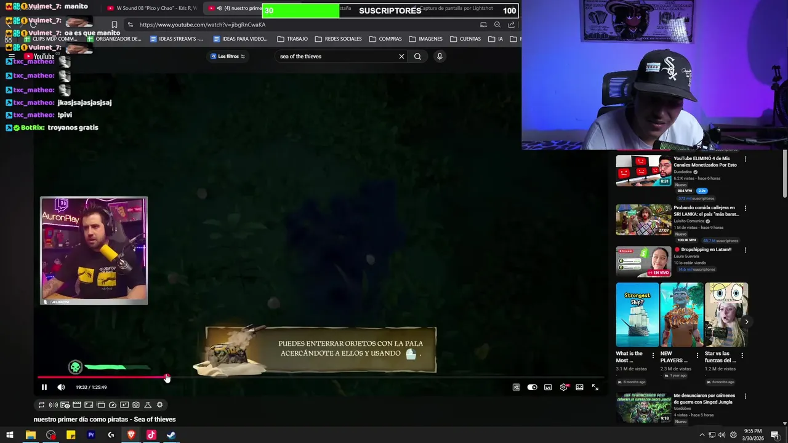The width and height of the screenshot is (788, 443).
Task: Open extension settings gear under the player
Action: coord(160,405)
